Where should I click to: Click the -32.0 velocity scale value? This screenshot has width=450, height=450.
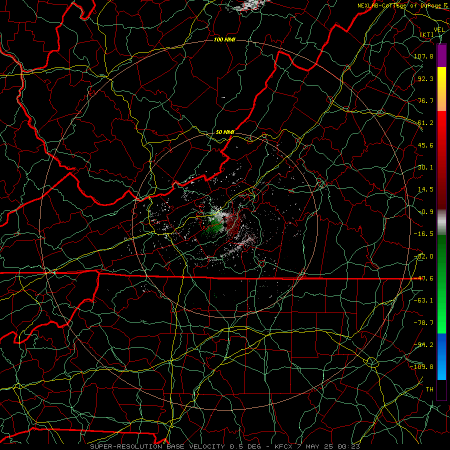tap(423, 256)
